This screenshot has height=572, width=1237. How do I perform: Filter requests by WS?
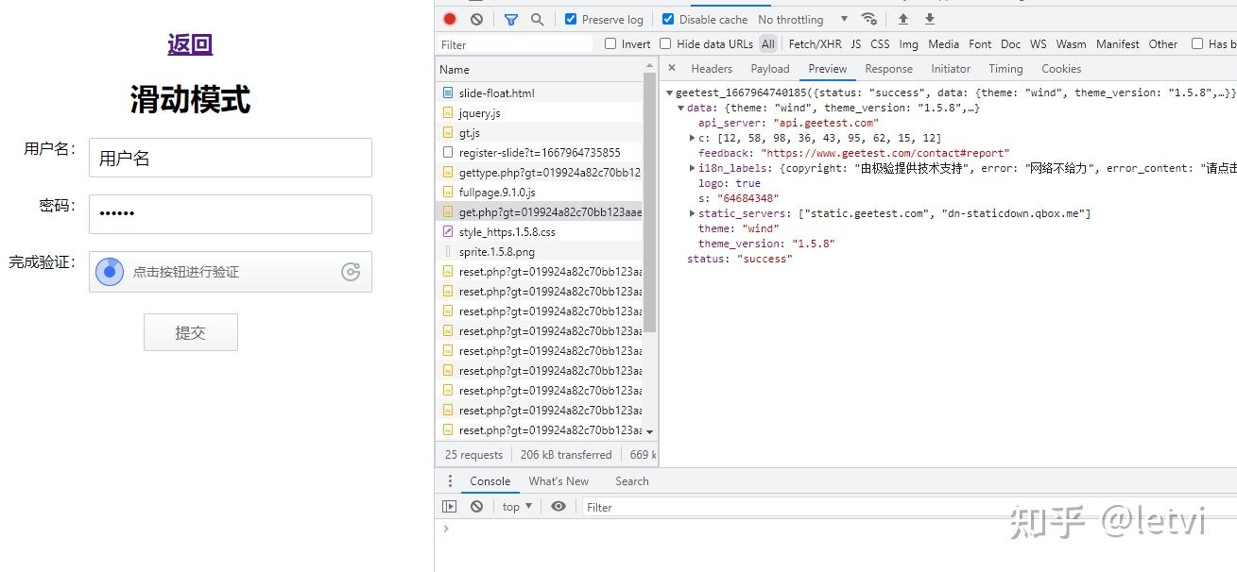(x=1039, y=43)
